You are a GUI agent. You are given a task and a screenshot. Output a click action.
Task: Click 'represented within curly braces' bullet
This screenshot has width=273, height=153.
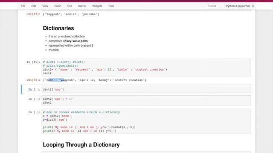pyautogui.click(x=71, y=45)
